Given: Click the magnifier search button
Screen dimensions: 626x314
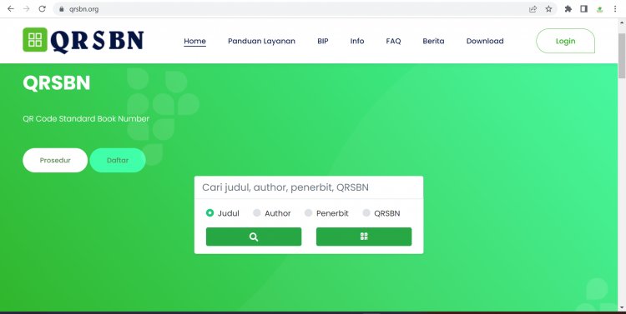Looking at the screenshot, I should [254, 237].
